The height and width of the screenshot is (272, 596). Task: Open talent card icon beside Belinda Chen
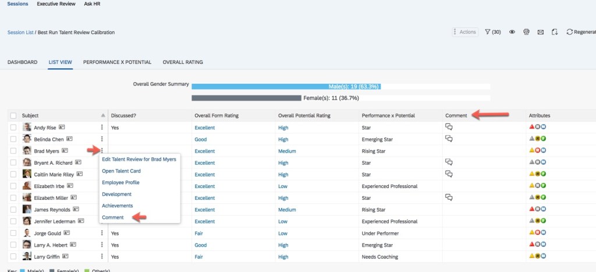tap(70, 139)
